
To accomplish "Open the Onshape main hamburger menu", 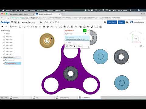I will tap(12, 22).
